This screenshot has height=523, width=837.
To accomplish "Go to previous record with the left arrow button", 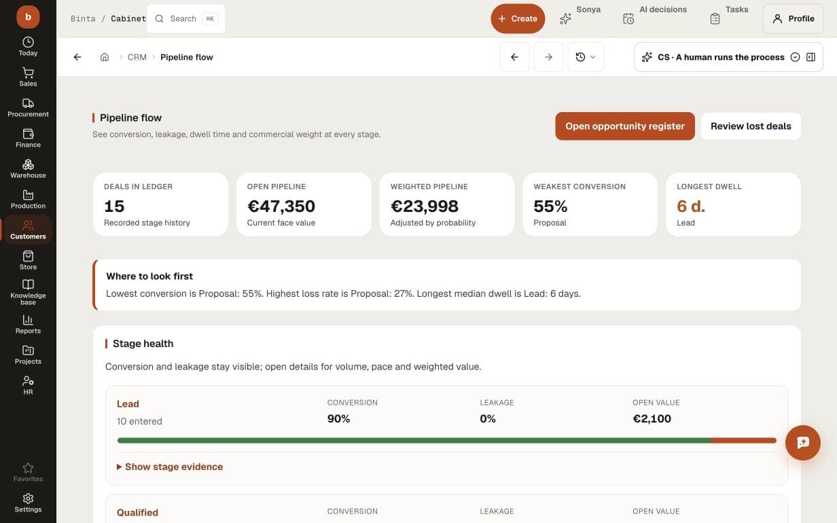I will coord(514,57).
